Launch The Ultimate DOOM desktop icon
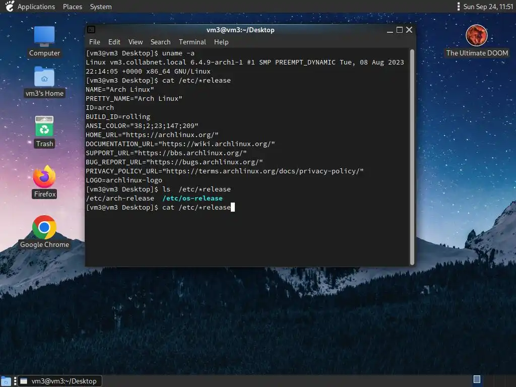 pyautogui.click(x=477, y=41)
